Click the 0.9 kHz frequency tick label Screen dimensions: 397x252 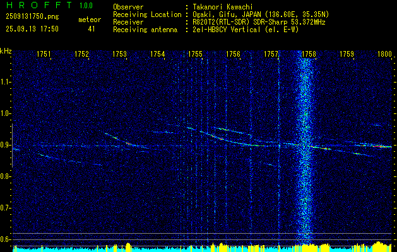pos(5,145)
